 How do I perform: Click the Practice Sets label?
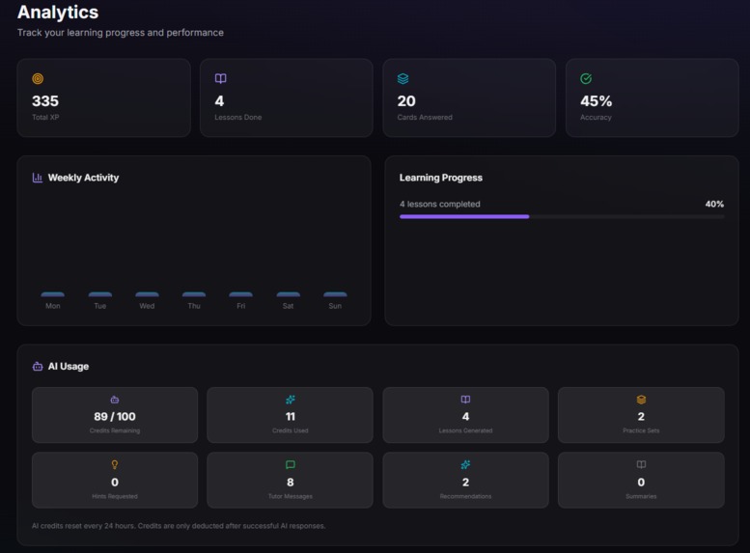pos(642,430)
